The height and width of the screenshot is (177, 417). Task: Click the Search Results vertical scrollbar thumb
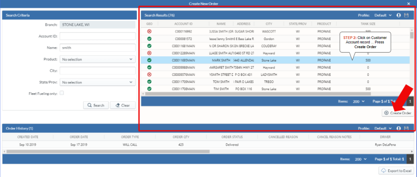click(412, 35)
